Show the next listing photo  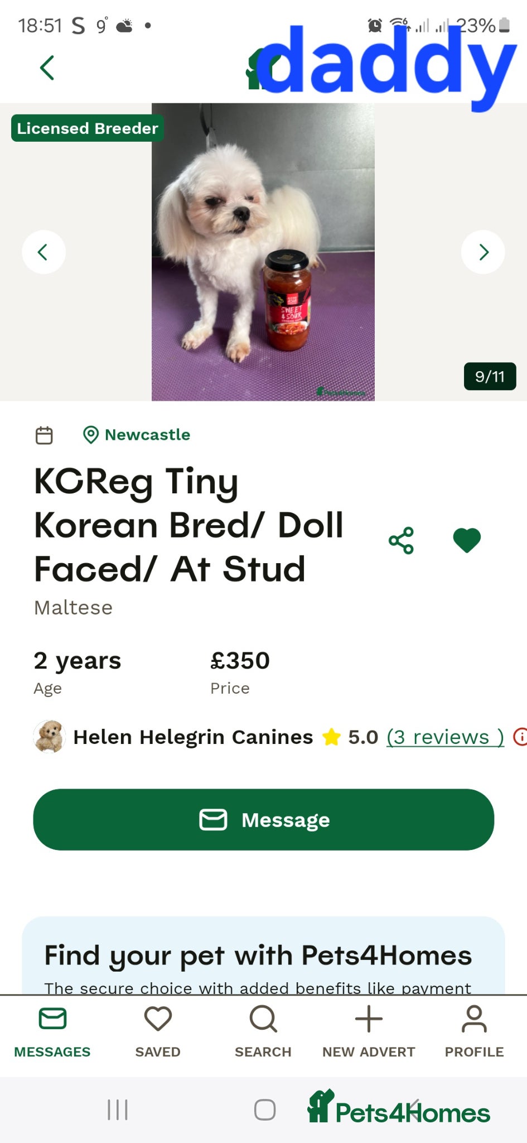[483, 252]
